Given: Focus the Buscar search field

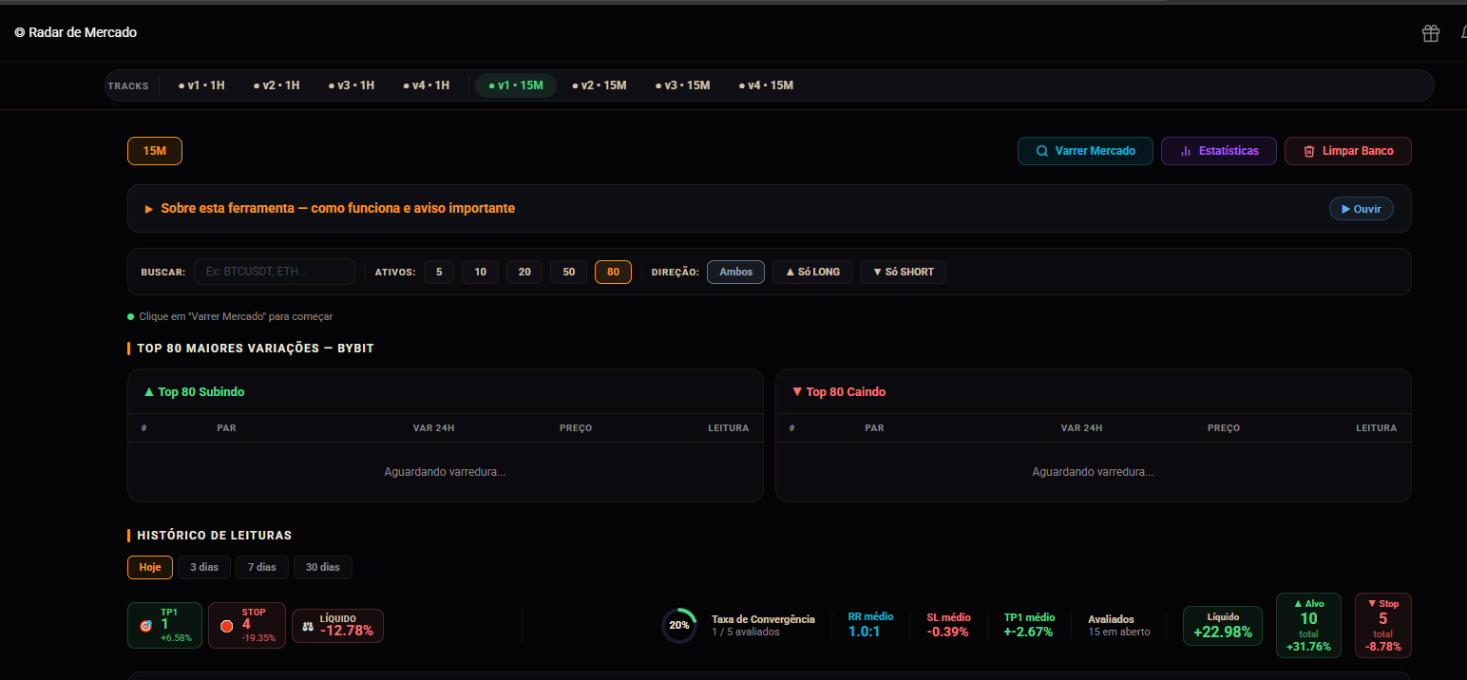Looking at the screenshot, I should click(275, 272).
